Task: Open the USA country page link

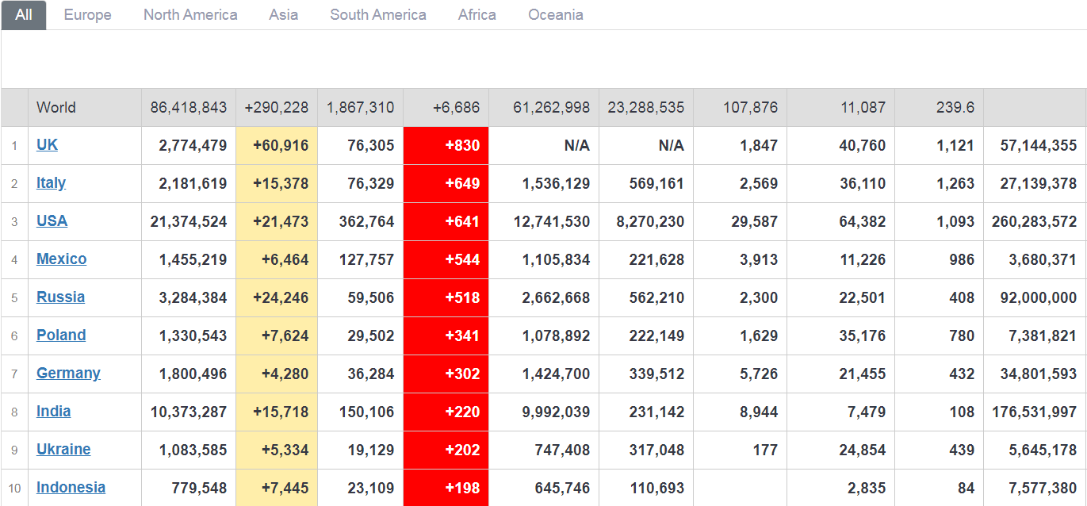Action: pos(52,221)
